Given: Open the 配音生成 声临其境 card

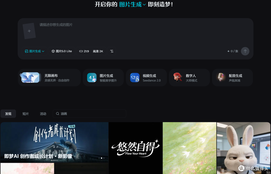Looking at the screenshot, I should (232, 78).
